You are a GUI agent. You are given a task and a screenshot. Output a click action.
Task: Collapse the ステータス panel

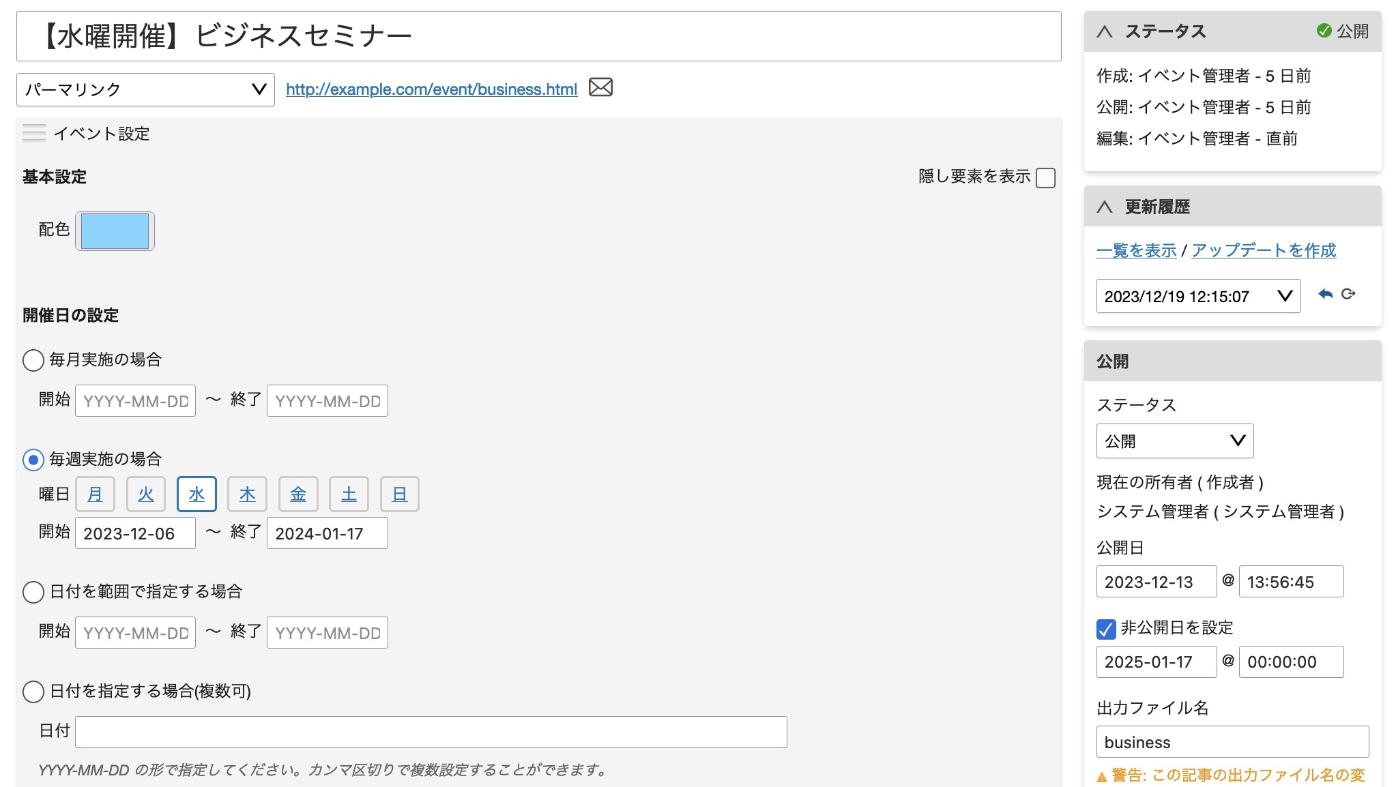click(1104, 31)
